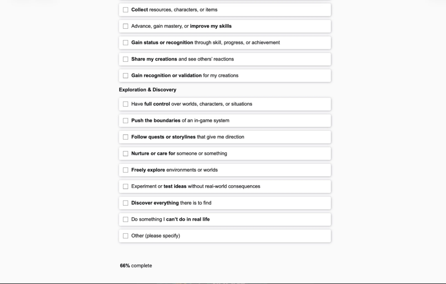Enable the Discover everything checkbox

pos(125,203)
